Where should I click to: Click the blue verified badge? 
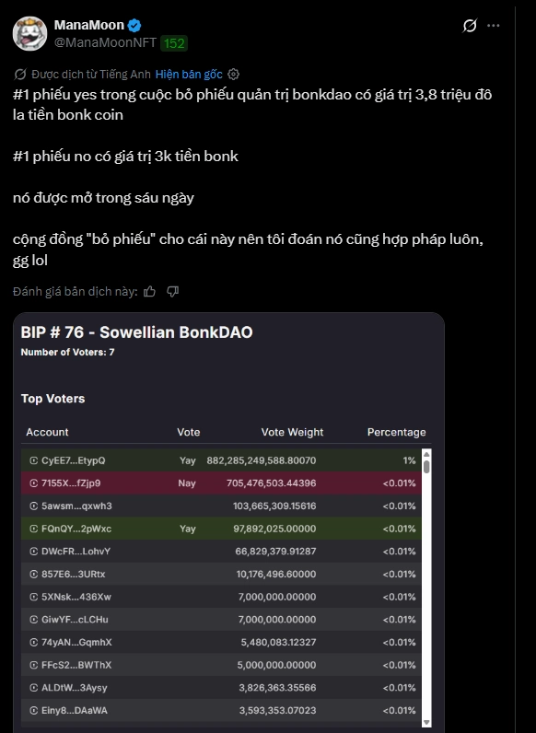click(134, 25)
